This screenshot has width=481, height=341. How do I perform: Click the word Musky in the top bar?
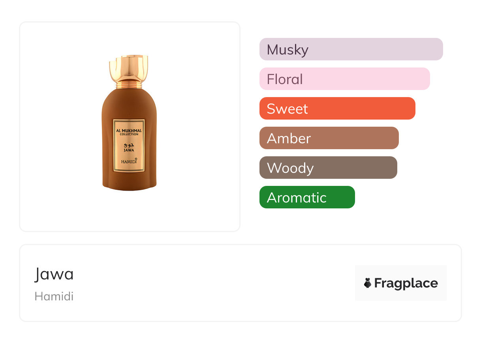[287, 50]
